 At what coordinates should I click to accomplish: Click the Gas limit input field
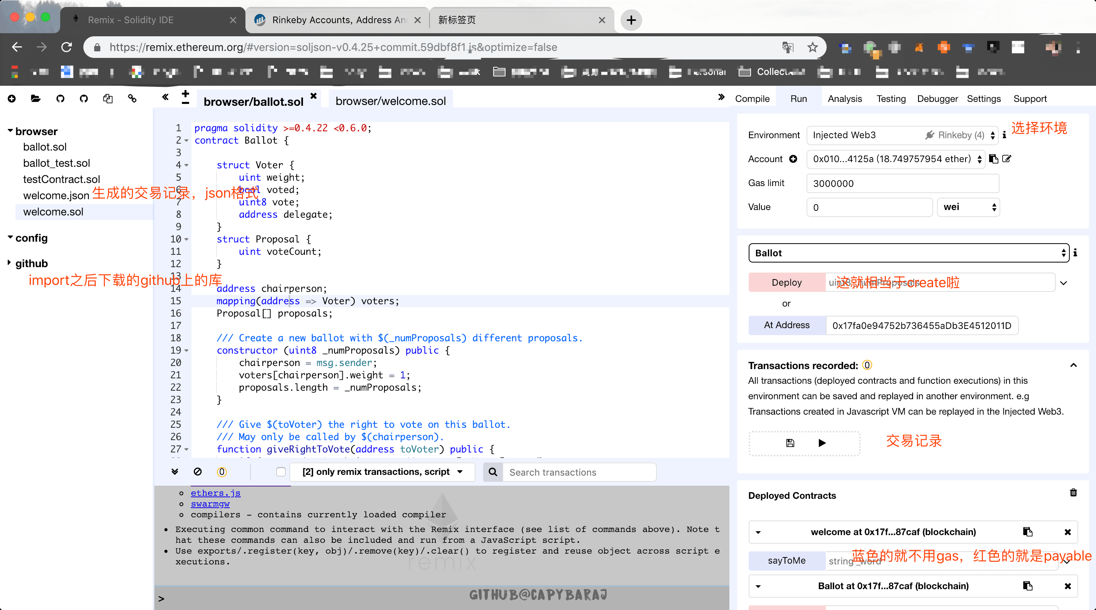point(902,183)
